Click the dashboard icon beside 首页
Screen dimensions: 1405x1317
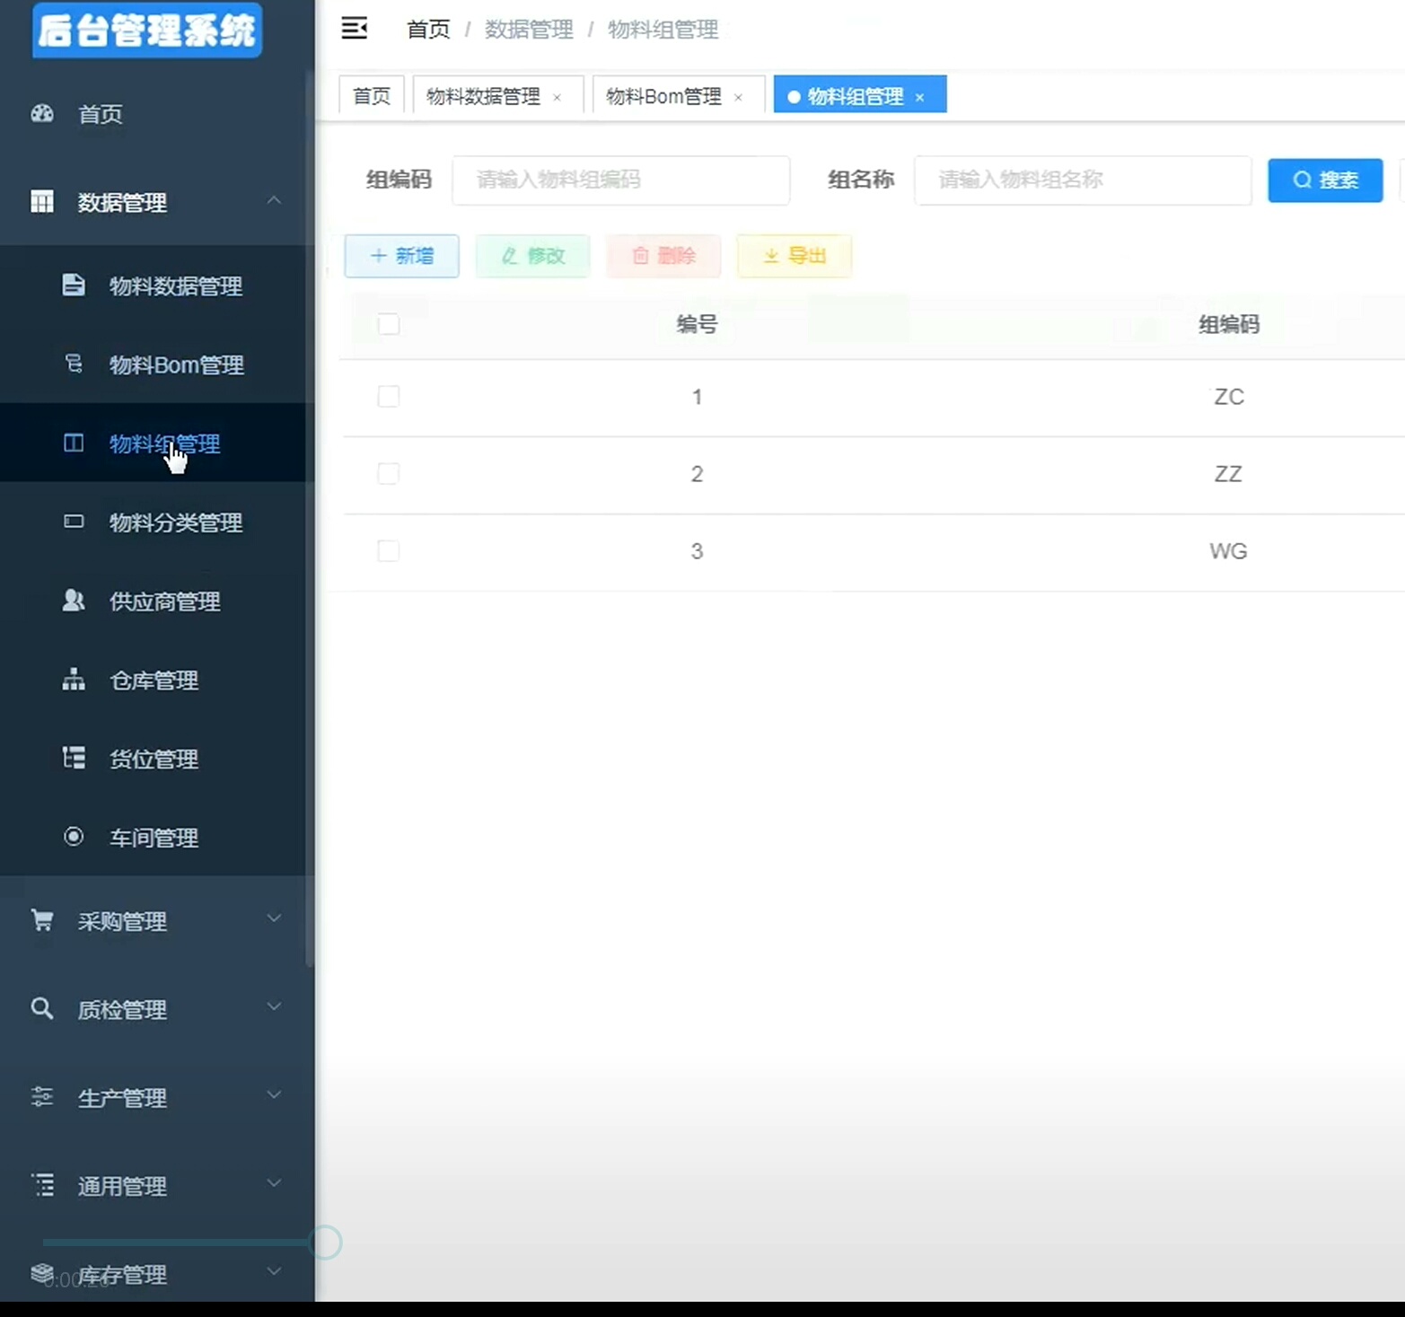pyautogui.click(x=42, y=114)
